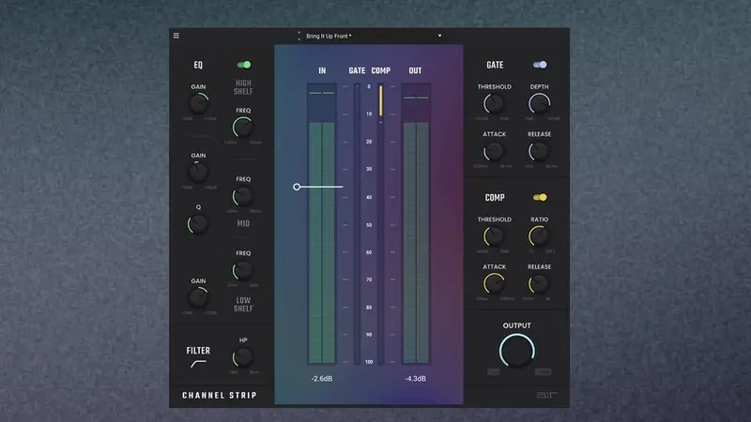Open the preset dropdown arrow
Screen dimensions: 751x422
pyautogui.click(x=439, y=36)
